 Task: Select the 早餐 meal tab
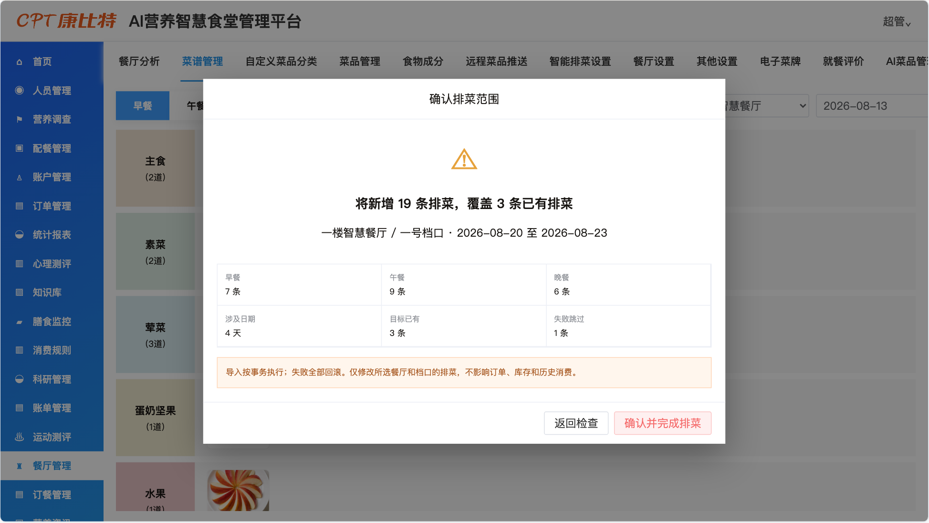click(143, 105)
